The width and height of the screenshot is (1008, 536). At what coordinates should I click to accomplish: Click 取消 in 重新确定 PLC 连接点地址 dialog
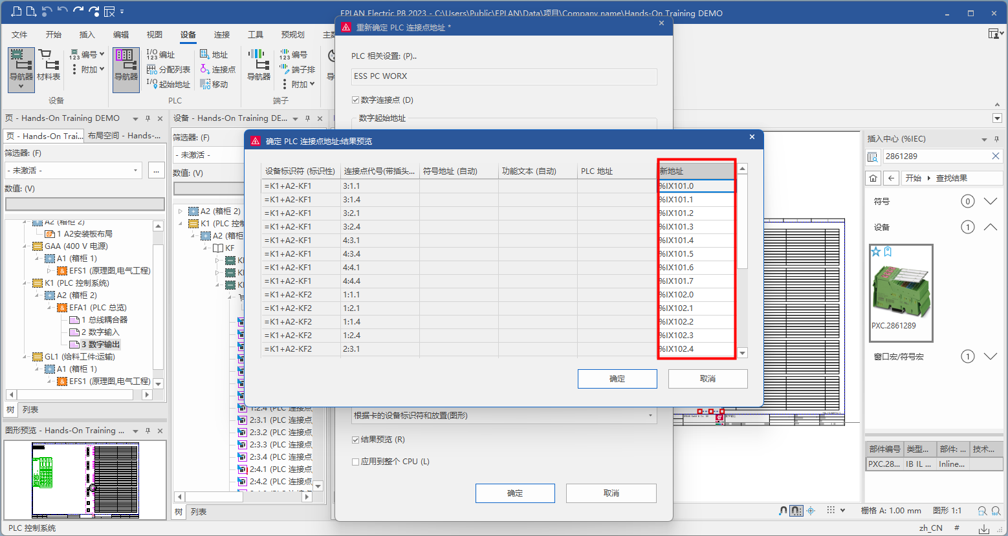611,493
